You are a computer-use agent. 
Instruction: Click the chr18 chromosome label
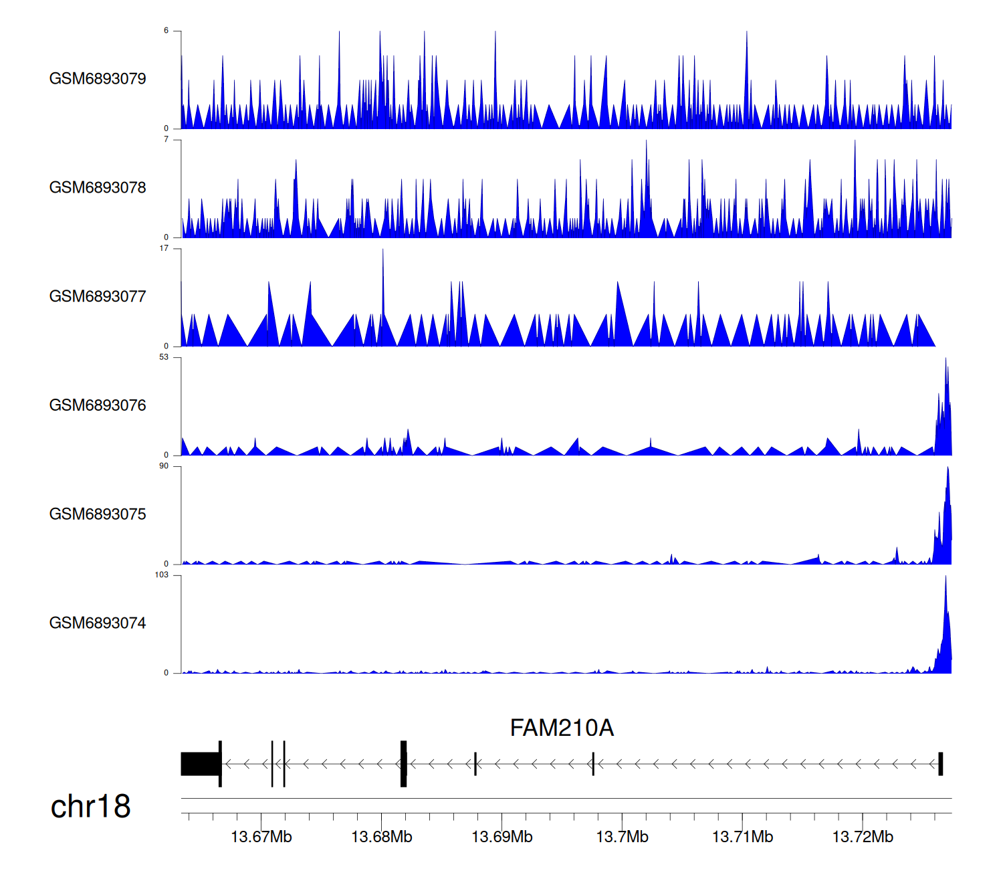[x=90, y=807]
